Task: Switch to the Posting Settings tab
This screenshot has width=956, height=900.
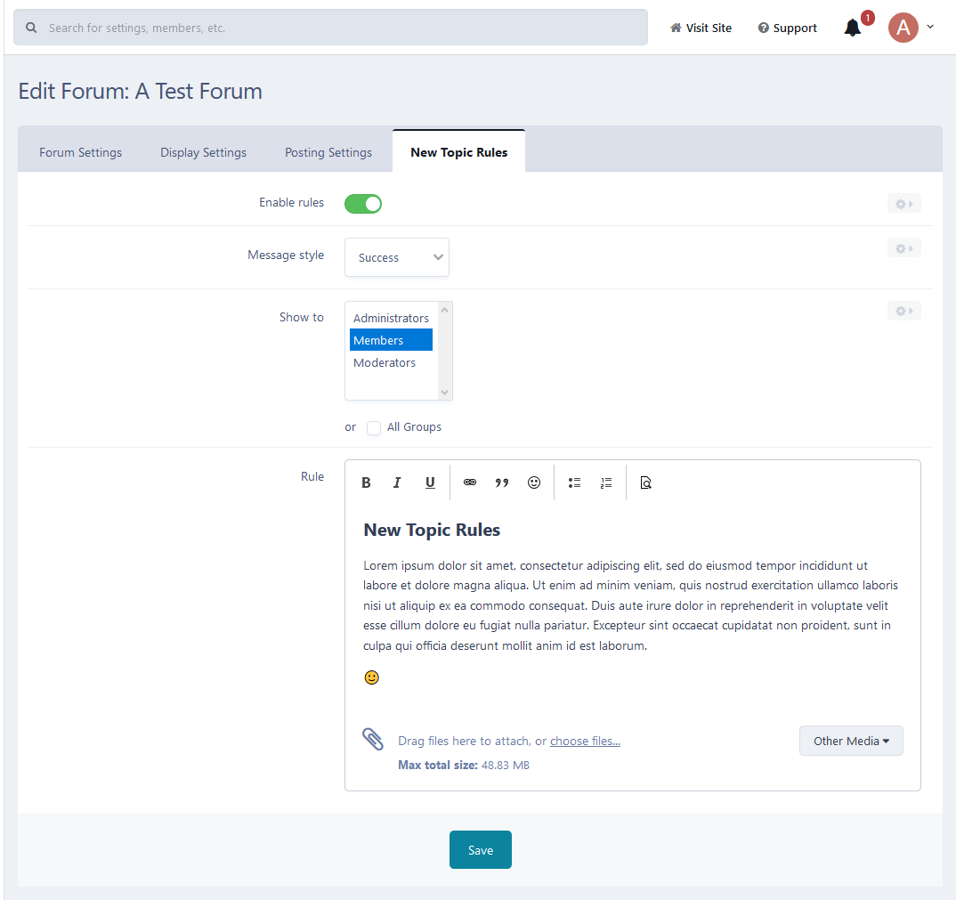Action: tap(328, 151)
